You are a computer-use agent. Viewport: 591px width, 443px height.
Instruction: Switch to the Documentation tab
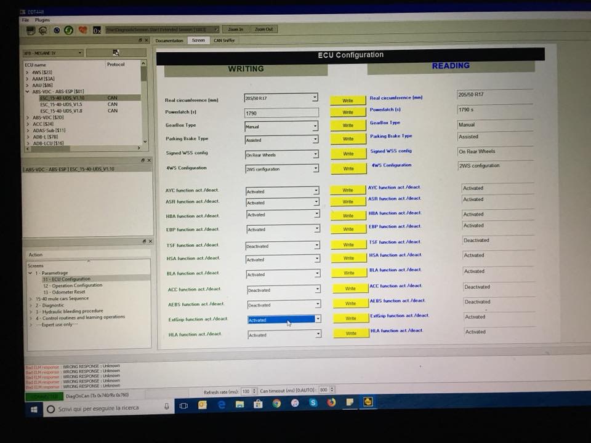tap(169, 41)
